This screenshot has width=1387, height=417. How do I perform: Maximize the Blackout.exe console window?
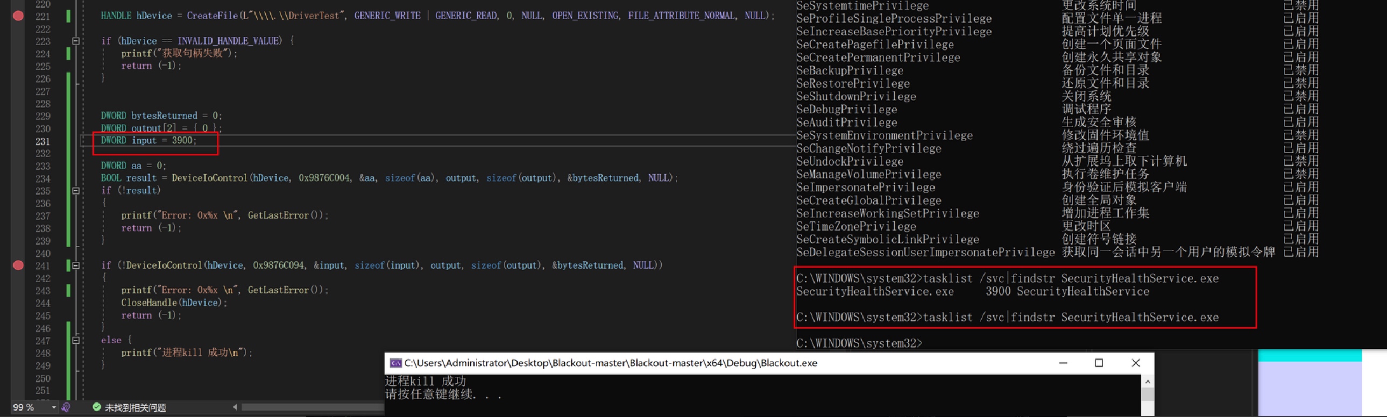[x=1099, y=363]
